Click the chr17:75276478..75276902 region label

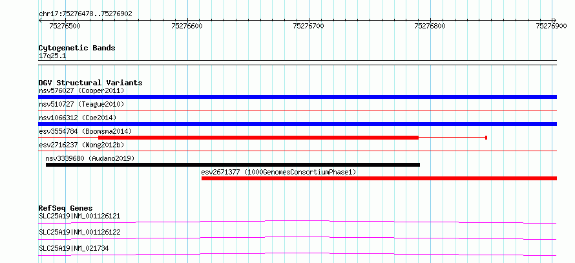[85, 14]
